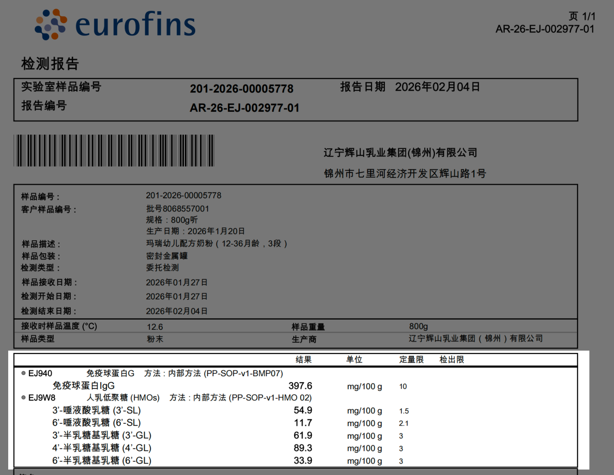Screen dimensions: 614x475
Task: Select the date beside 样品接收日期
Action: 177,282
